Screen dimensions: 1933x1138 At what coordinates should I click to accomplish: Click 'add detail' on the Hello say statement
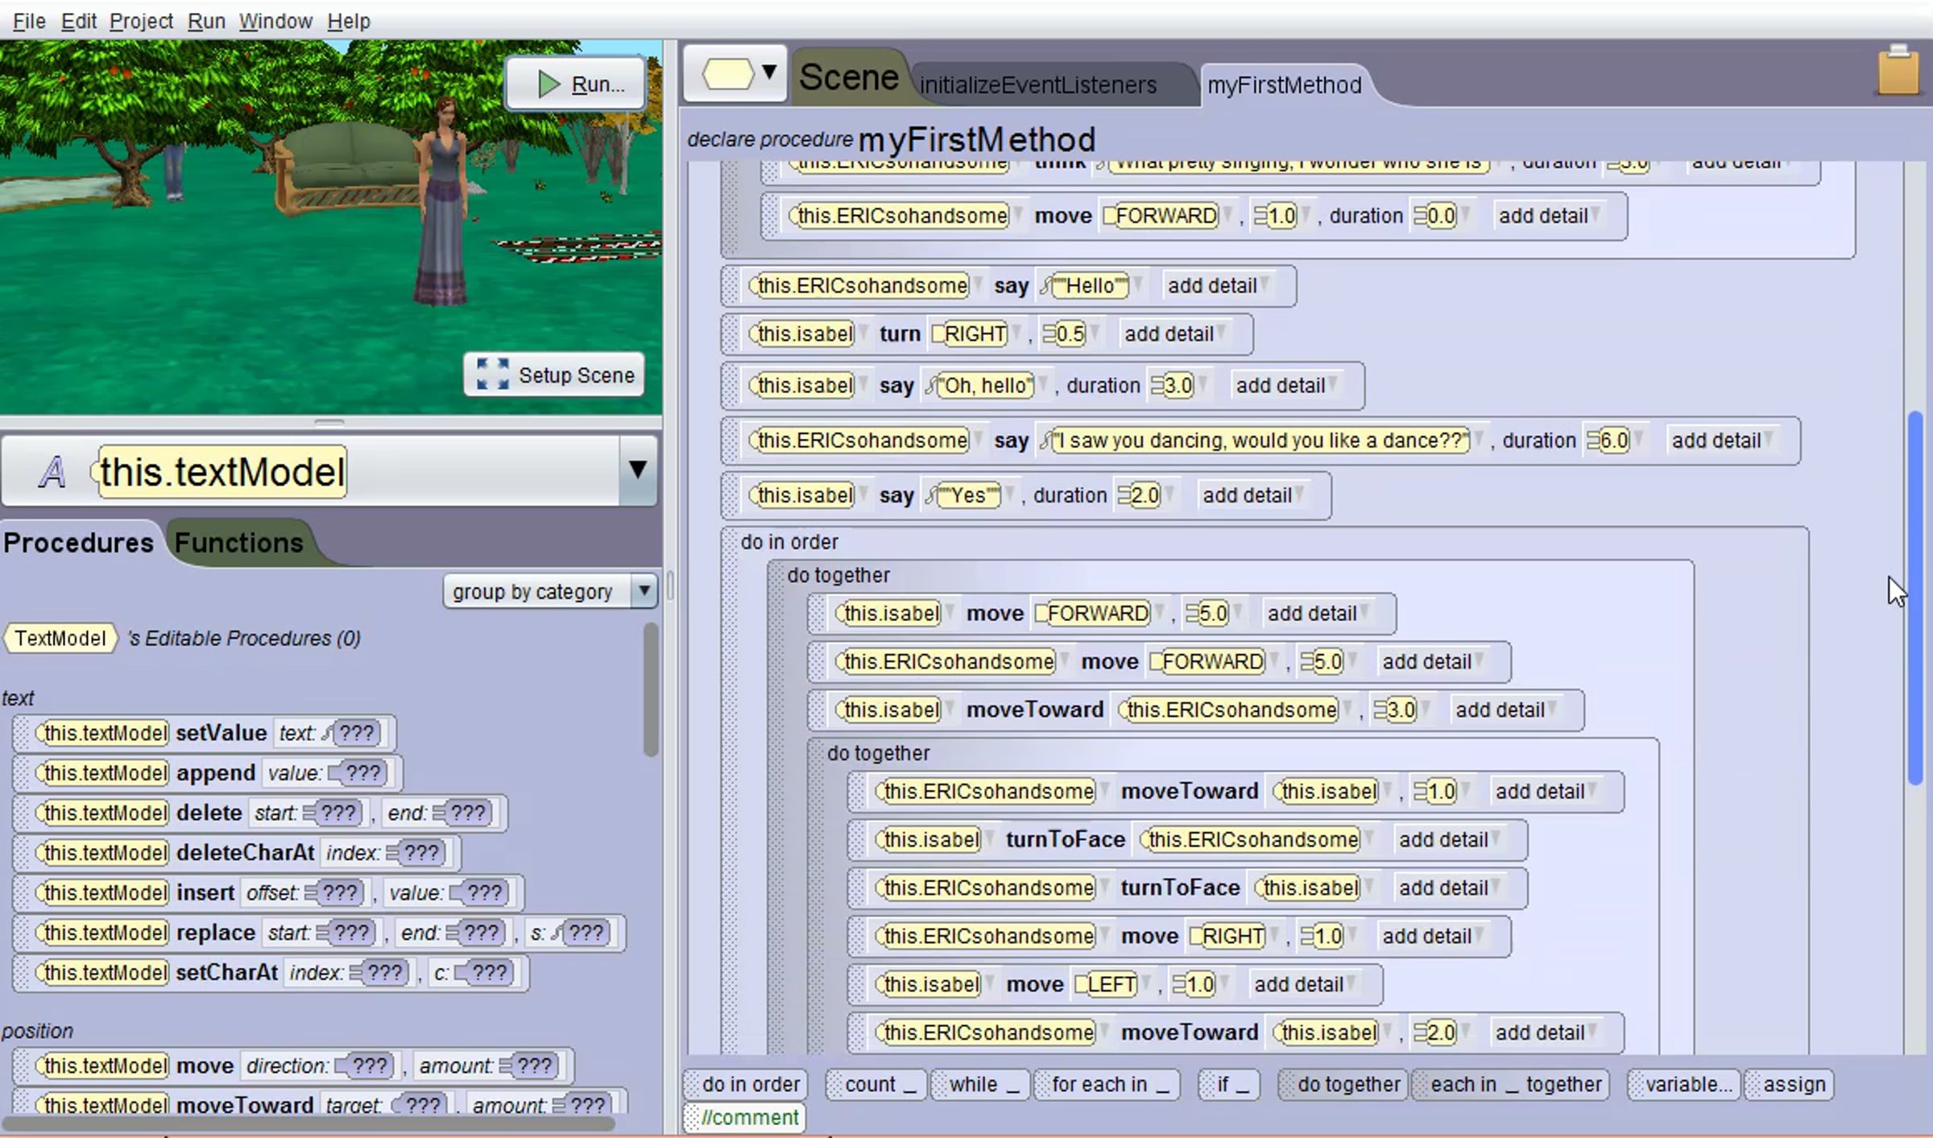[x=1212, y=286]
